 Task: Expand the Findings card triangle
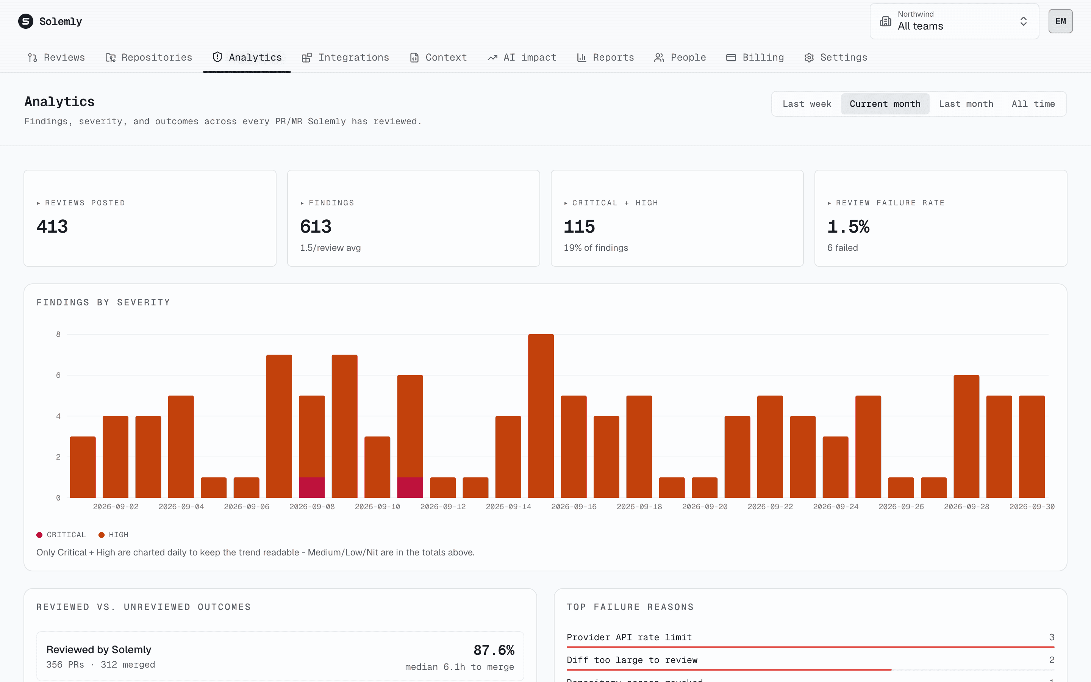(302, 203)
